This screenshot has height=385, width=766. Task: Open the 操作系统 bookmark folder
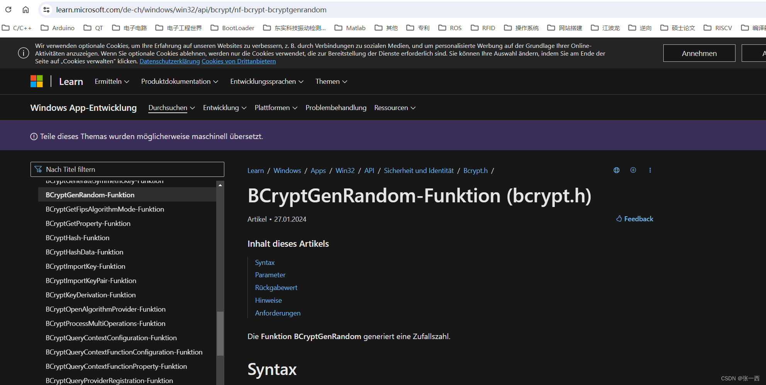(522, 28)
